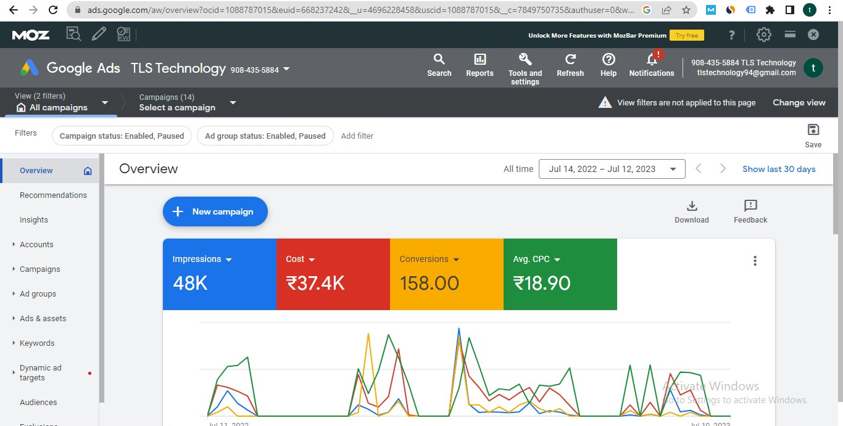The width and height of the screenshot is (843, 426).
Task: Select the red Cost metric tile
Action: (333, 274)
